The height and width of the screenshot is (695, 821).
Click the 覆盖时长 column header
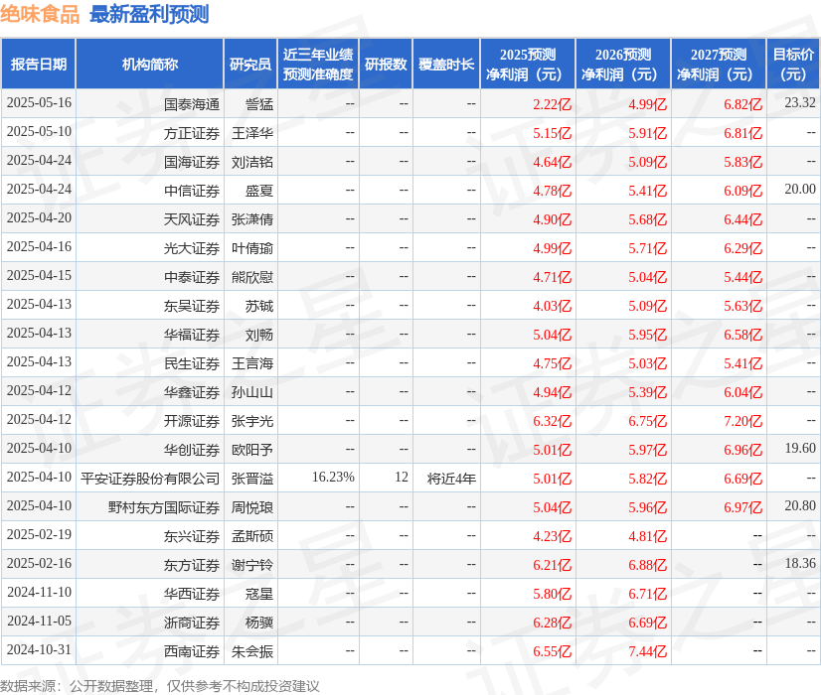click(x=446, y=64)
